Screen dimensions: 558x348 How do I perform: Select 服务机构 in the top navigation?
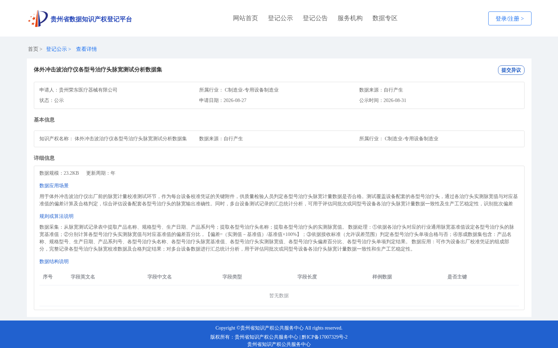(350, 18)
